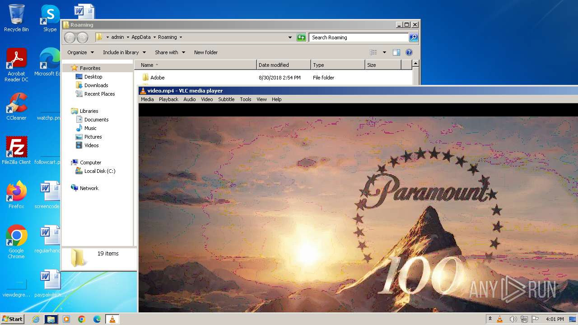
Task: Show the preview pane in Explorer
Action: [396, 52]
